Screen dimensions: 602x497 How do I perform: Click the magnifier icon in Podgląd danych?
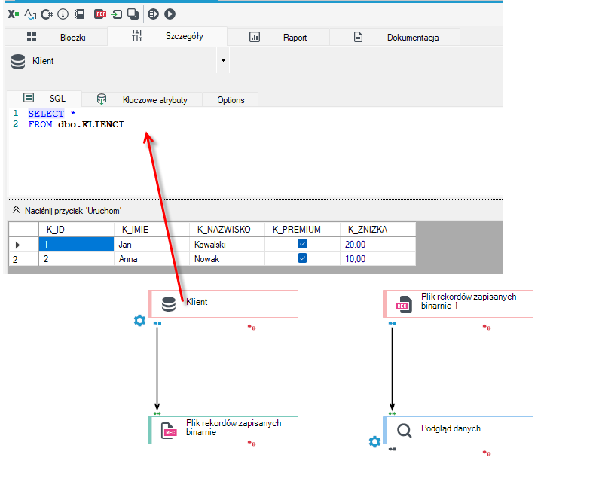tap(404, 431)
